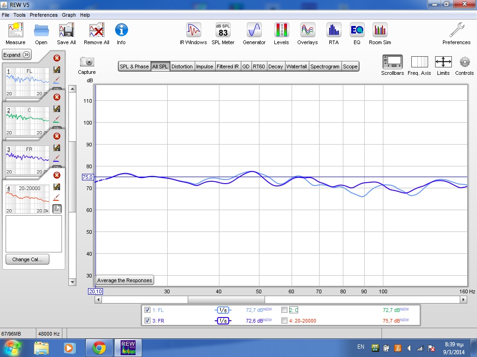Remove the FR measurement with red X
The height and width of the screenshot is (357, 477).
point(57,136)
